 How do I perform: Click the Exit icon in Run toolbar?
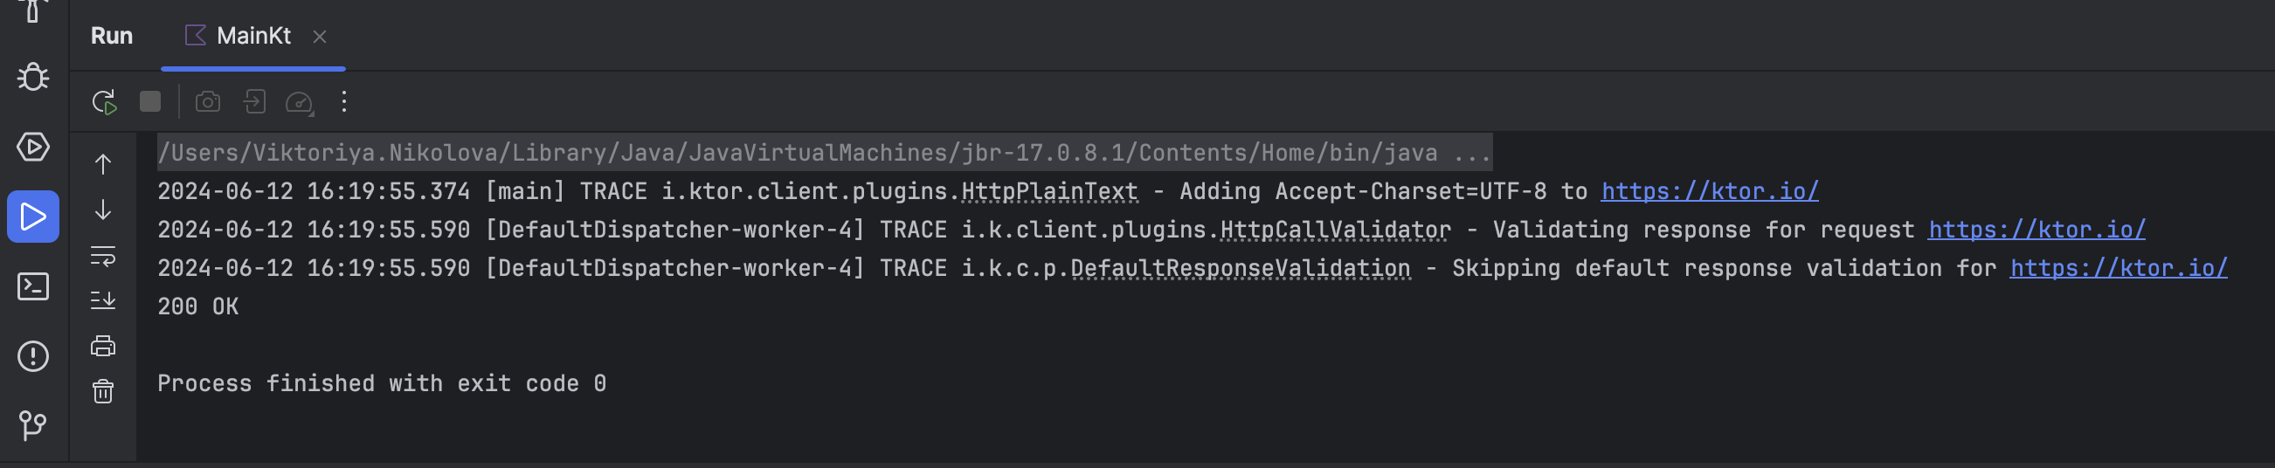click(254, 102)
